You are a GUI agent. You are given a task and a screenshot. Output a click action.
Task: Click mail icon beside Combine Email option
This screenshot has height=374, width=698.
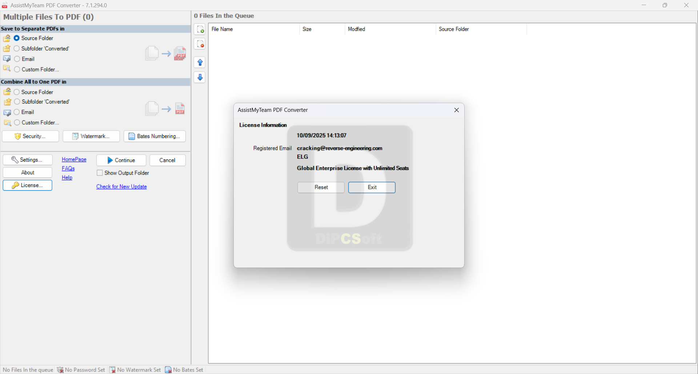7,113
